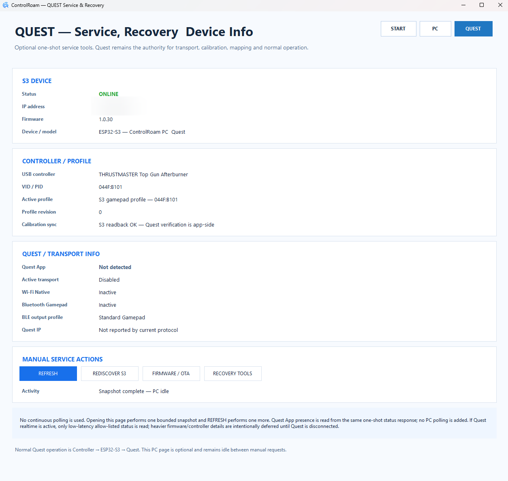This screenshot has height=481, width=508.
Task: Click the 'Activity' label
Action: pyautogui.click(x=30, y=391)
